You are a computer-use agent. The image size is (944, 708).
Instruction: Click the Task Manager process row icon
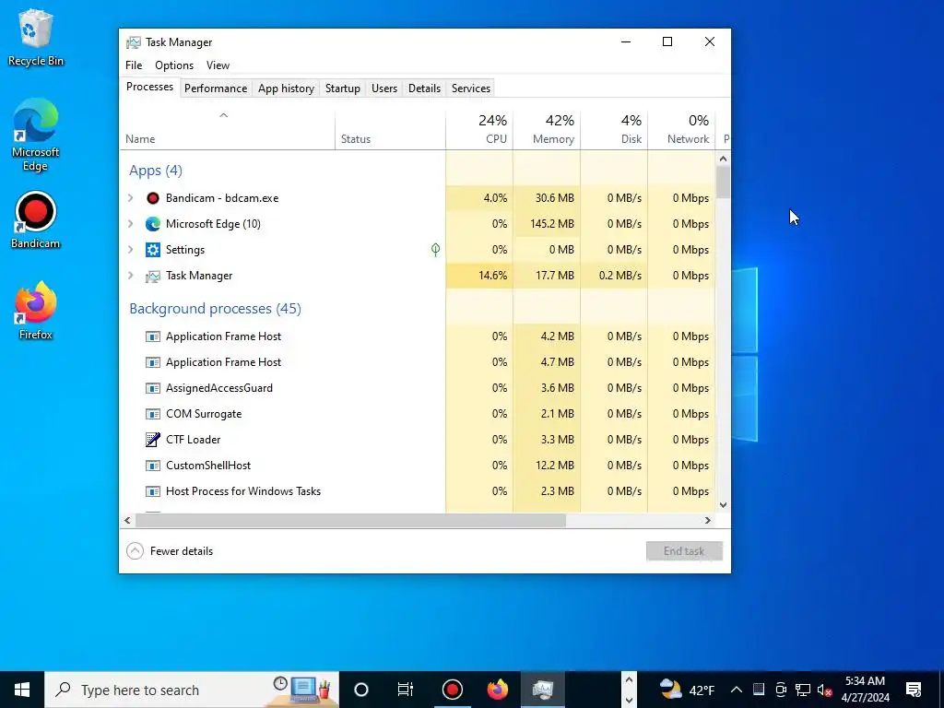coord(153,276)
